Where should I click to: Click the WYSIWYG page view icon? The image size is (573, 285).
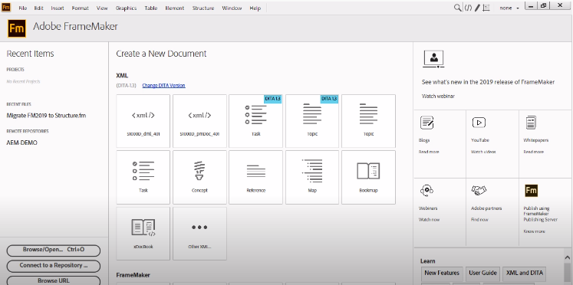pos(486,8)
